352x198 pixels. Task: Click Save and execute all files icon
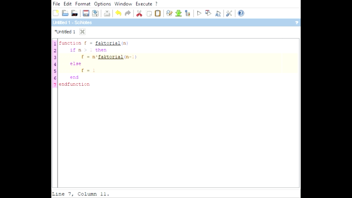(x=218, y=13)
